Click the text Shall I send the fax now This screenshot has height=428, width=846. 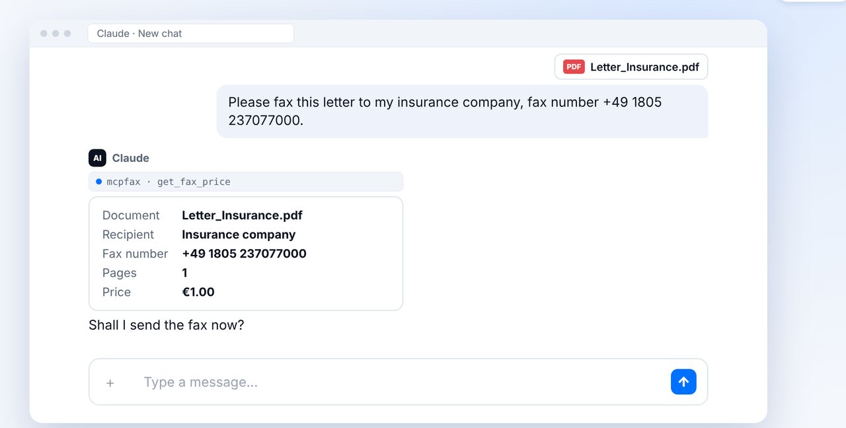pos(167,325)
